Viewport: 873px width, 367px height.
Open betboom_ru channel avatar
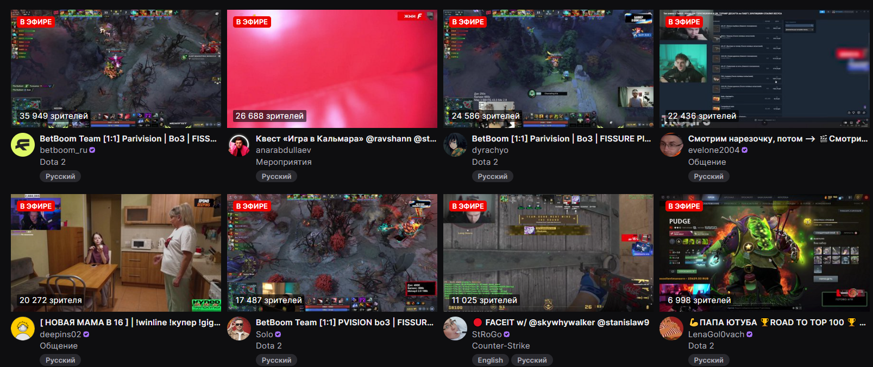pyautogui.click(x=23, y=145)
